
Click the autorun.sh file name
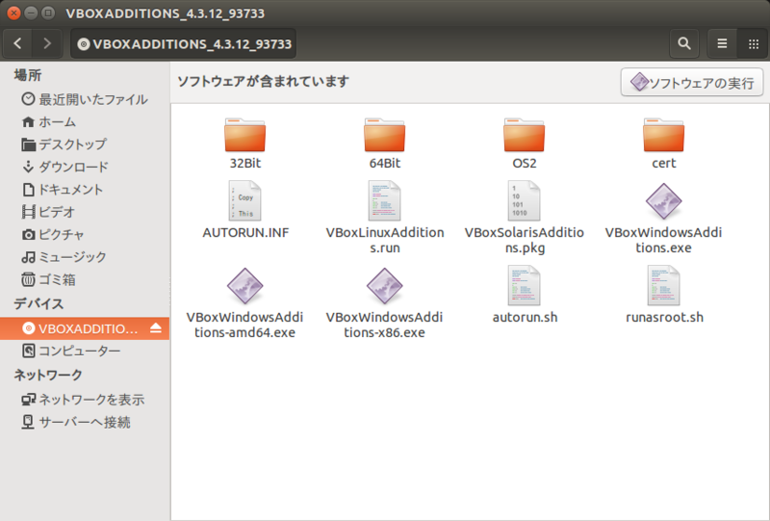[x=525, y=318]
